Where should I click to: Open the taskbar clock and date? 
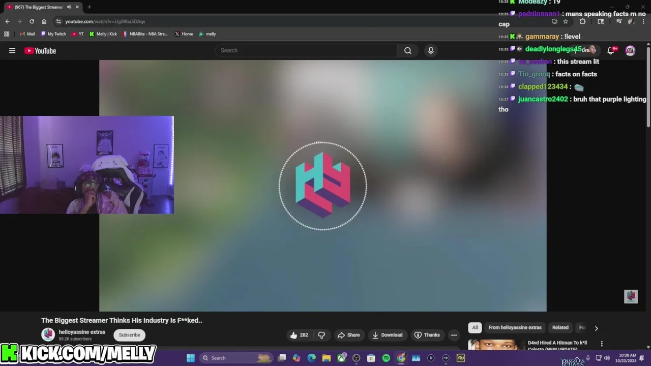[625, 358]
